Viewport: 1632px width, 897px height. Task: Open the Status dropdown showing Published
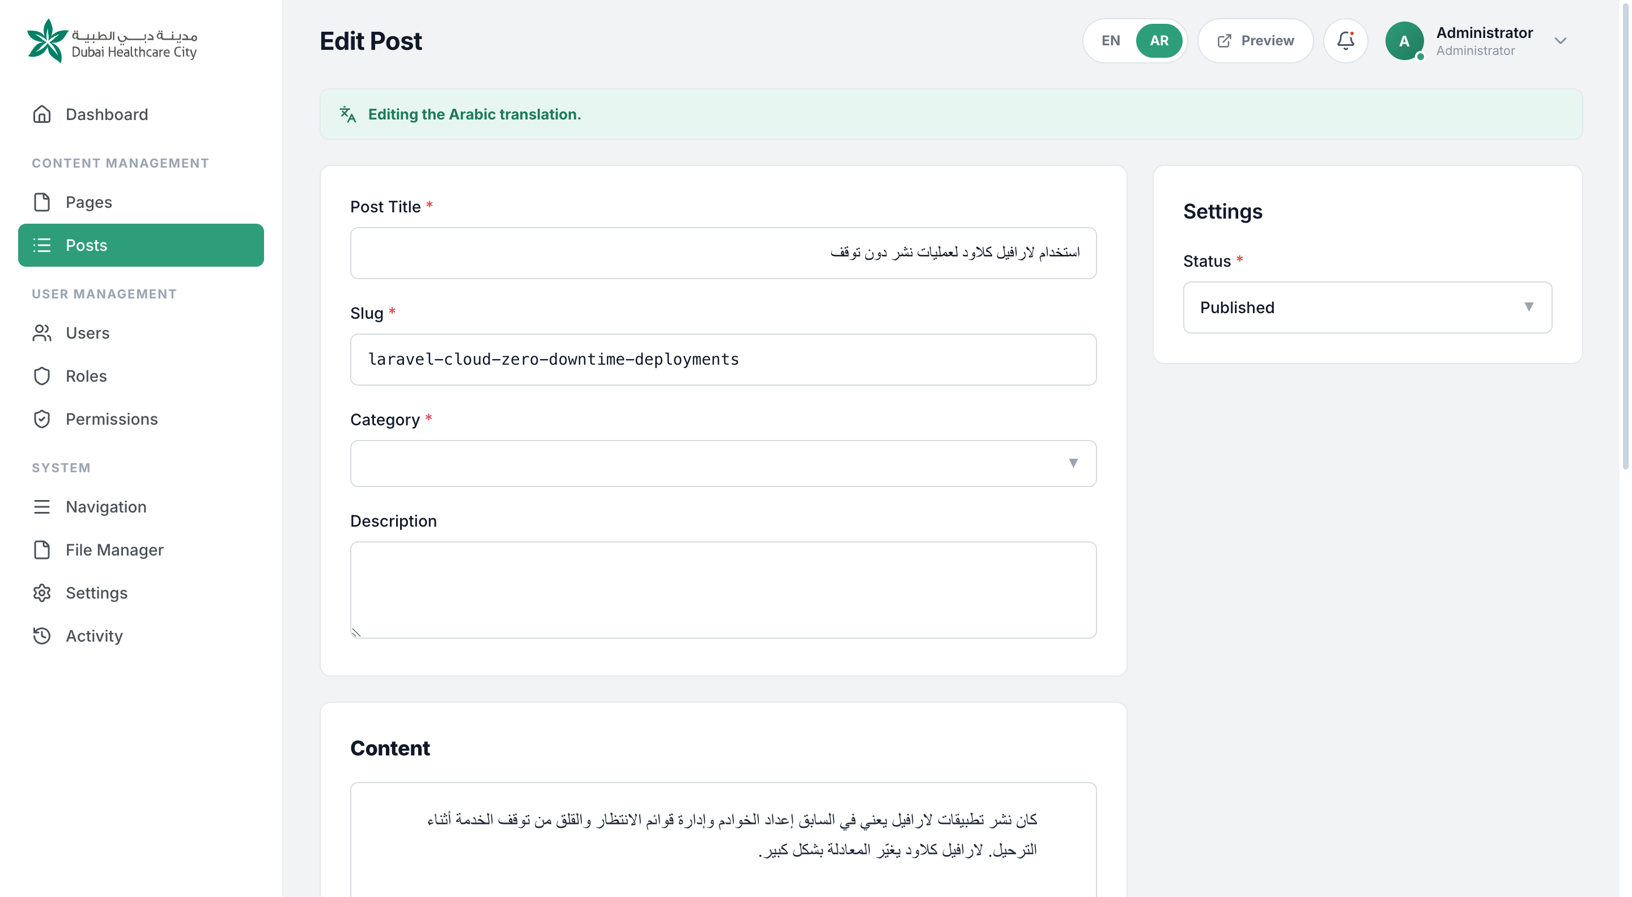[1367, 307]
